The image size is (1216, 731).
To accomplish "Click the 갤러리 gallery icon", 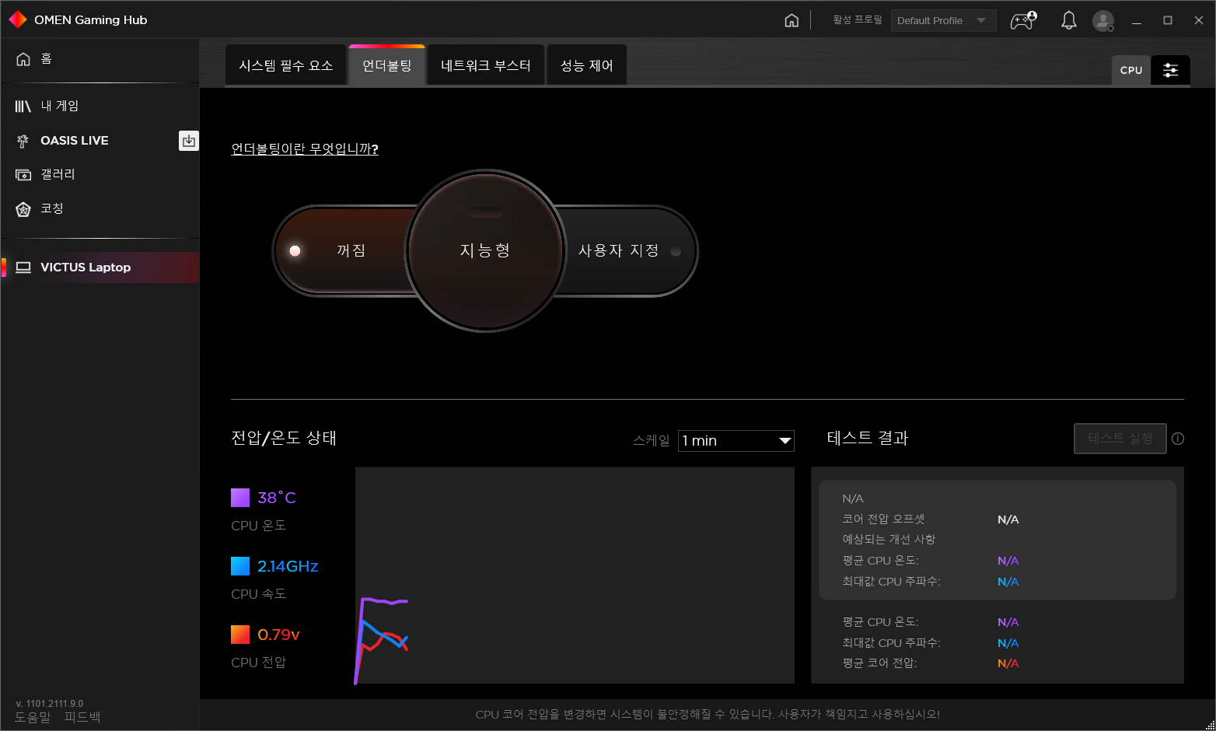I will point(23,175).
